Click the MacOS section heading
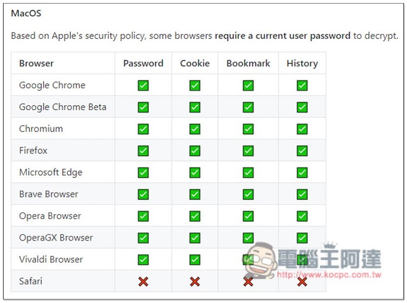407x303 pixels. (x=26, y=13)
